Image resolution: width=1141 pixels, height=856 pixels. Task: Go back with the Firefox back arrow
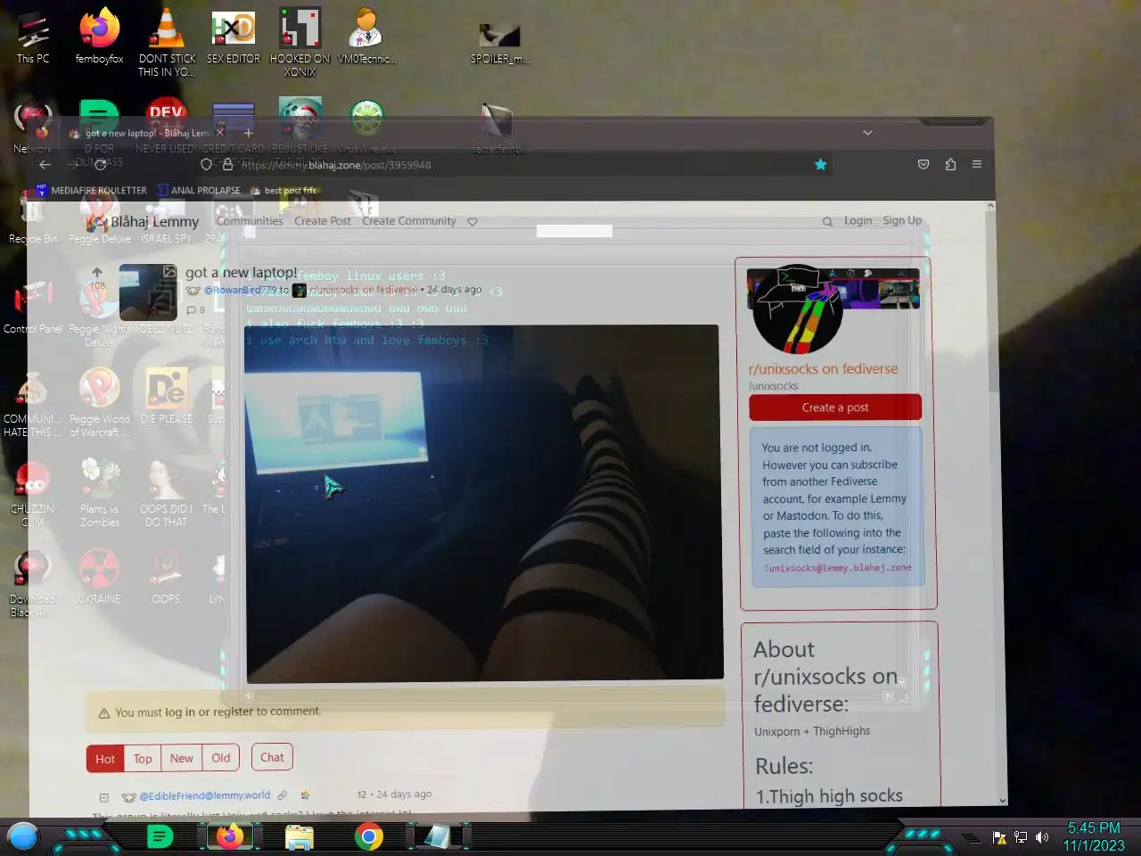[45, 164]
